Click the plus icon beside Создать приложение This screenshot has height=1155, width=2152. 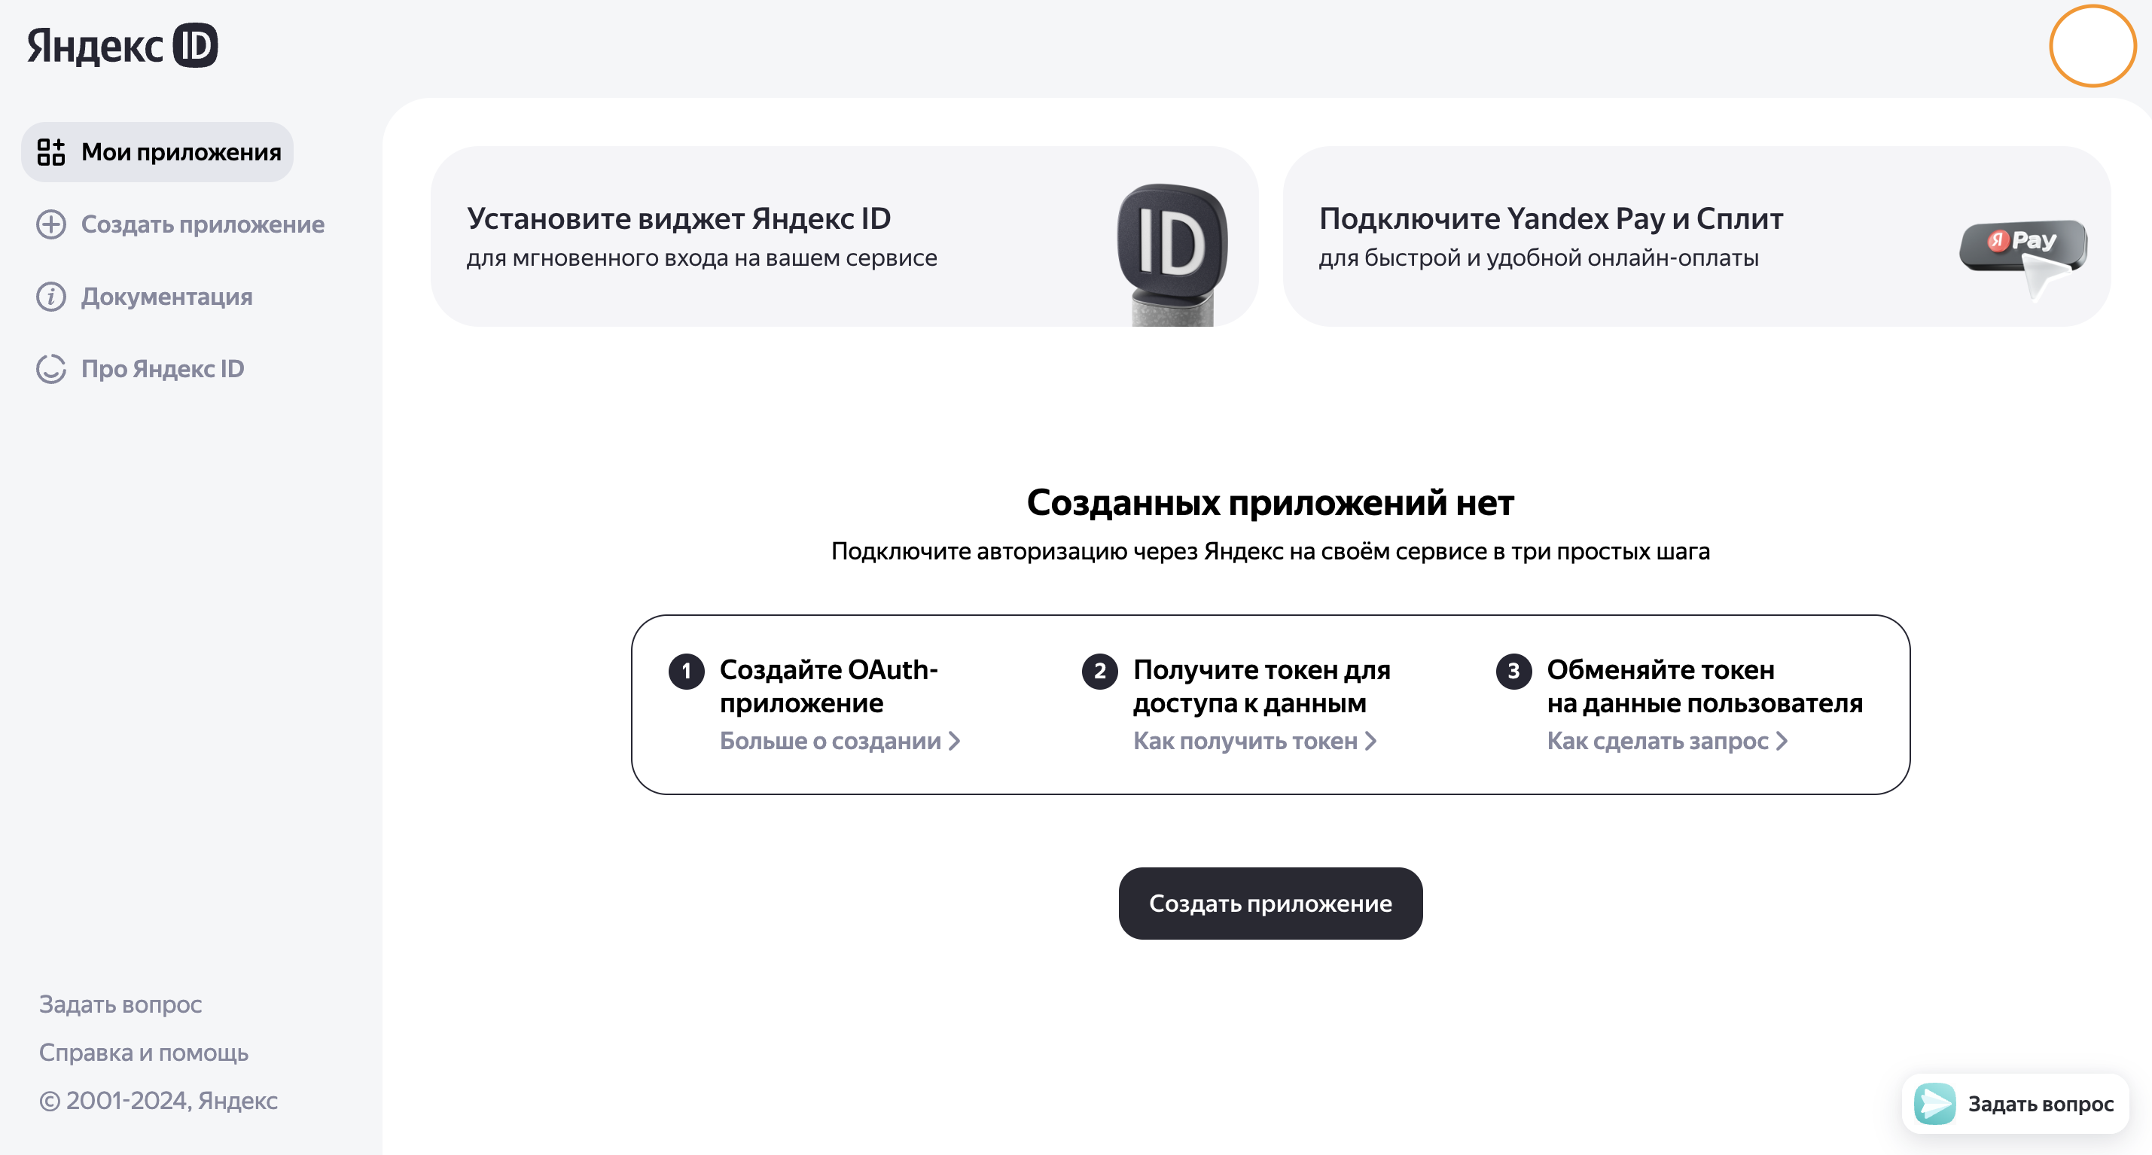[x=51, y=224]
